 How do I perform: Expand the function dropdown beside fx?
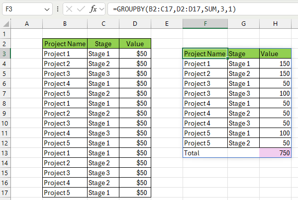(101, 9)
